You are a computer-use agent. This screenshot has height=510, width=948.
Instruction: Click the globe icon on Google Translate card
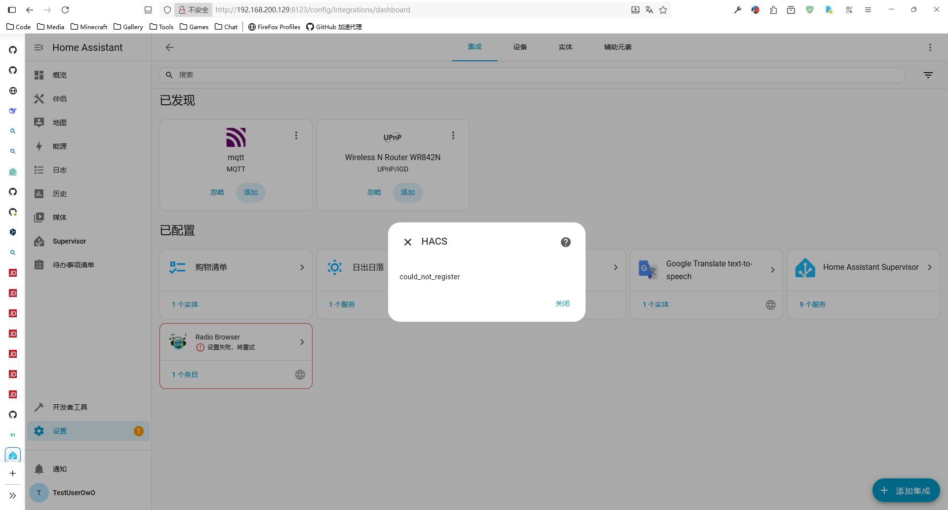[x=771, y=305]
